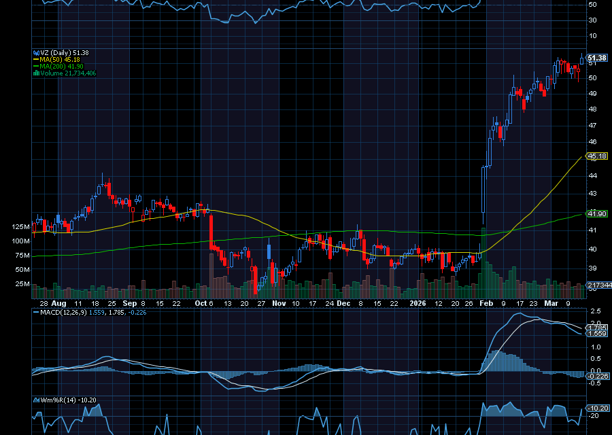Viewport: 612px width, 435px height.
Task: Click the yellow MA(50) line swatch
Action: [35, 59]
